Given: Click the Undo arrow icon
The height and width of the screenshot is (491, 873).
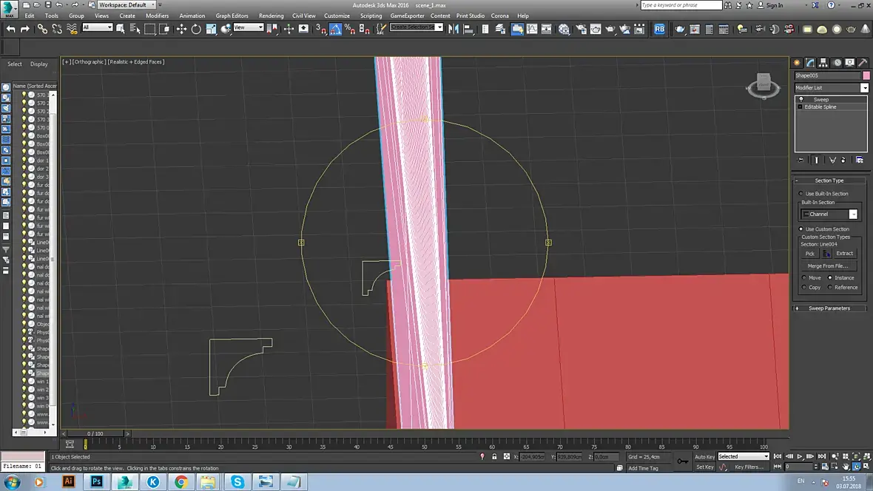Looking at the screenshot, I should [10, 29].
